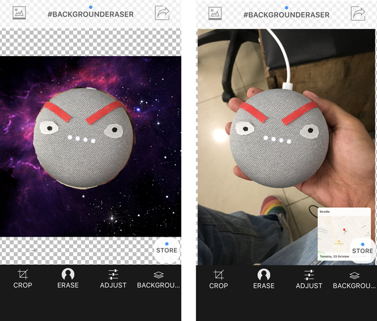Tap the share arrow icon on the right screen
The height and width of the screenshot is (321, 377).
[x=358, y=13]
